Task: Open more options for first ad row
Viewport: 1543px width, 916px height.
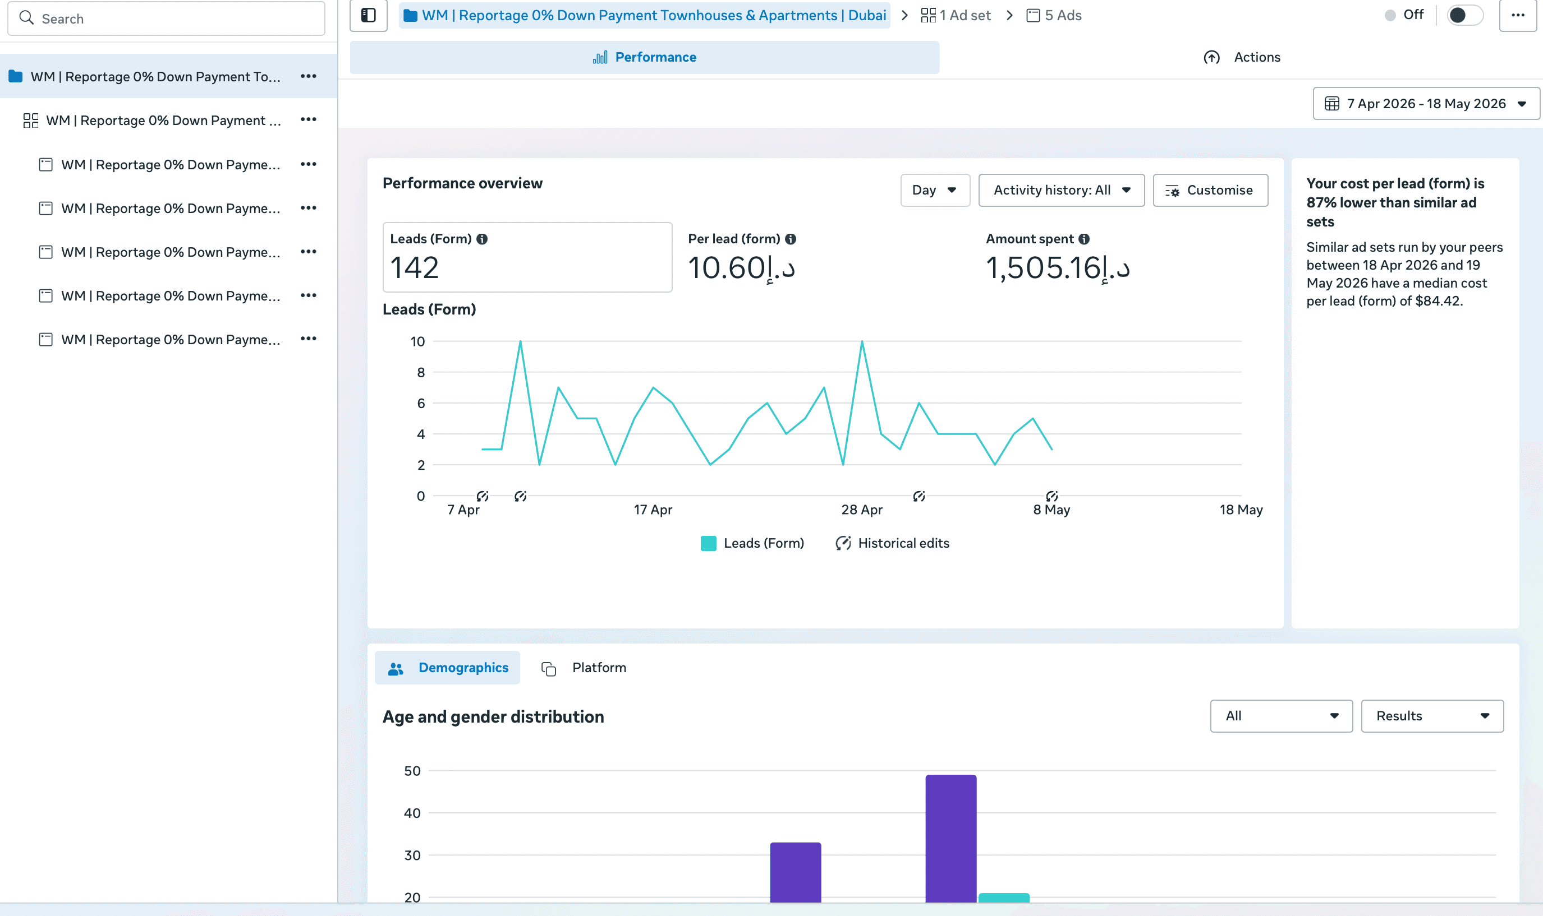Action: (308, 164)
